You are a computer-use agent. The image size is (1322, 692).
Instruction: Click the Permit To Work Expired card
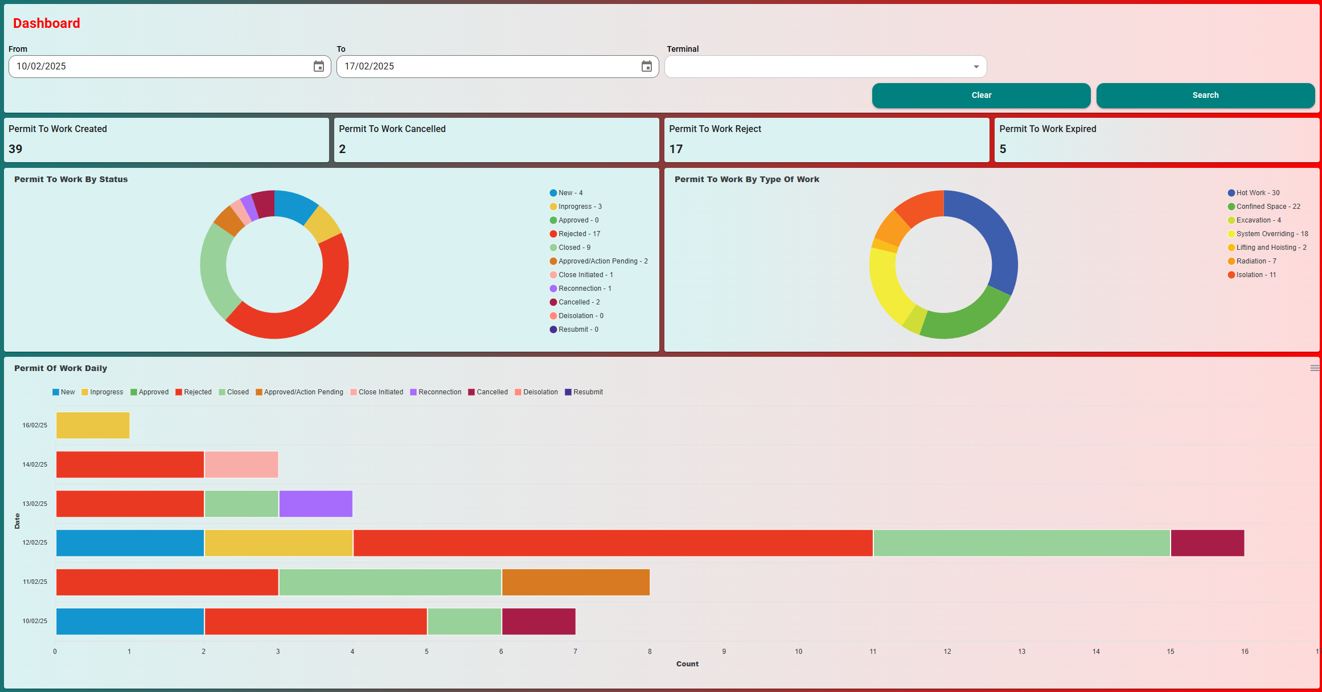pyautogui.click(x=1157, y=140)
